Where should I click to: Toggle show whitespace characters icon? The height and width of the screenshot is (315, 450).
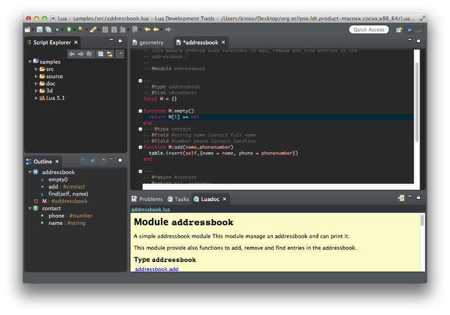coord(114,30)
